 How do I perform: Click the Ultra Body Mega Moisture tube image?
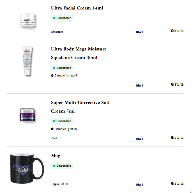click(x=27, y=61)
